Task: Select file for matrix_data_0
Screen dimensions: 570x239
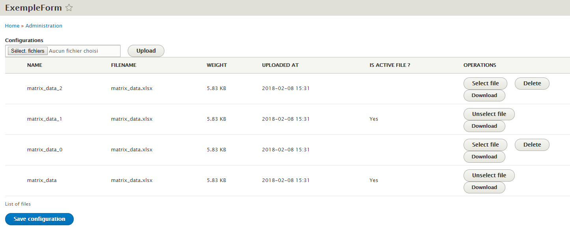Action: click(x=485, y=145)
